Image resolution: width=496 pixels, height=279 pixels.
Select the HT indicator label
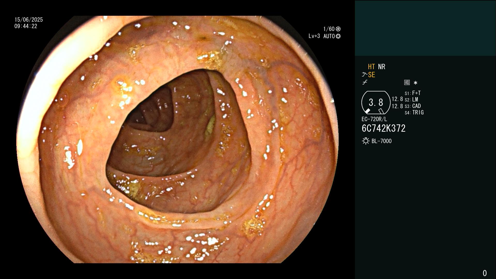pos(371,67)
